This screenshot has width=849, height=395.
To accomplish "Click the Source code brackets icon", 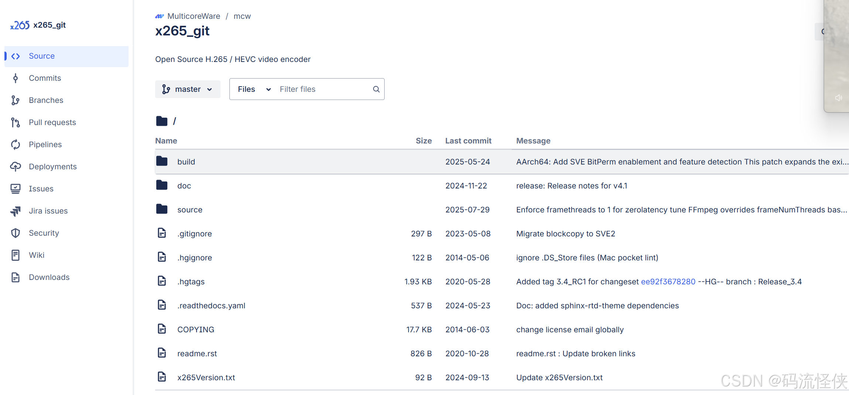I will point(16,56).
